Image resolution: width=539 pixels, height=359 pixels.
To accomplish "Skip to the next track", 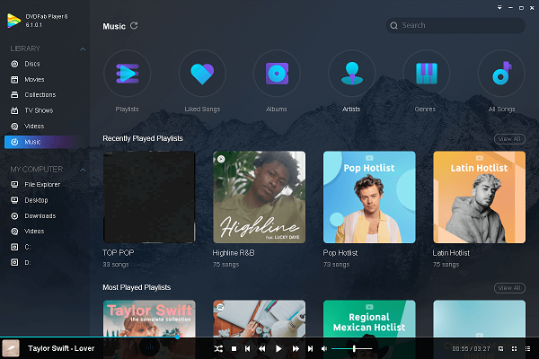I will click(311, 349).
